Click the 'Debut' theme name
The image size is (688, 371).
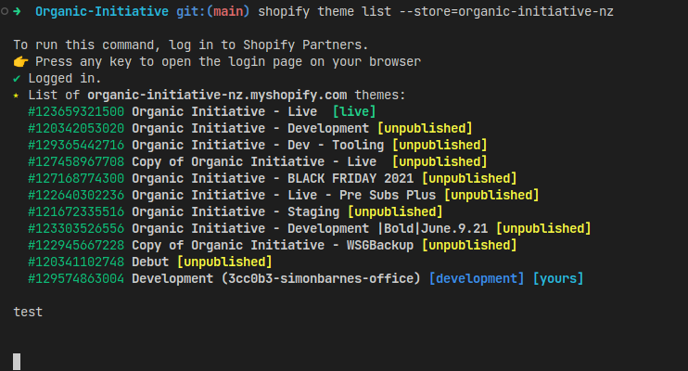150,262
